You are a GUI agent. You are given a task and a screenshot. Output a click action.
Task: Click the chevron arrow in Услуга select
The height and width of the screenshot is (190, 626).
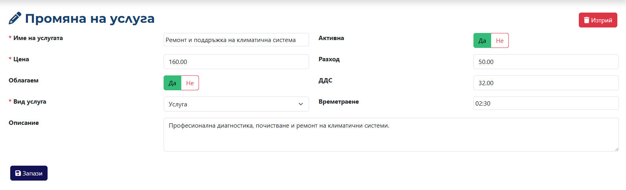tap(301, 104)
